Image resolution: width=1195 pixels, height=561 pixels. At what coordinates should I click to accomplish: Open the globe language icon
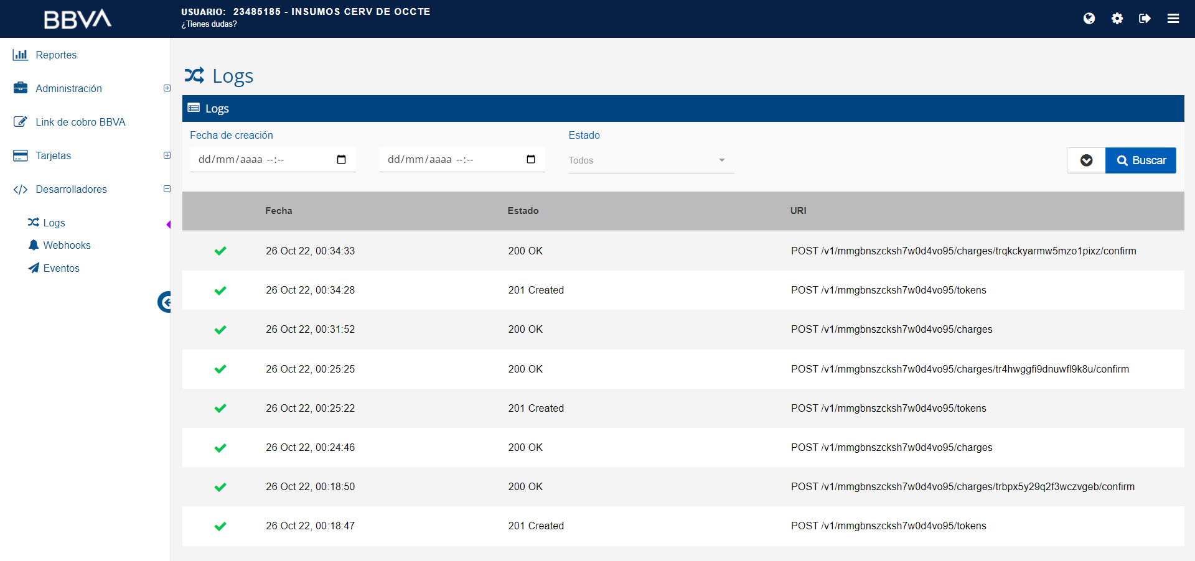(1089, 19)
